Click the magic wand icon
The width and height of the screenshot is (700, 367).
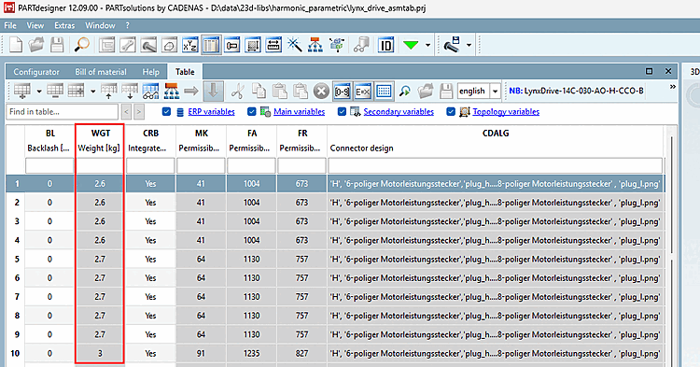coord(294,45)
